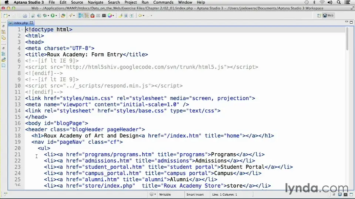This screenshot has height=199, width=355.
Task: Click the Line: 1 Column: 1 indicator
Action: coord(224,195)
